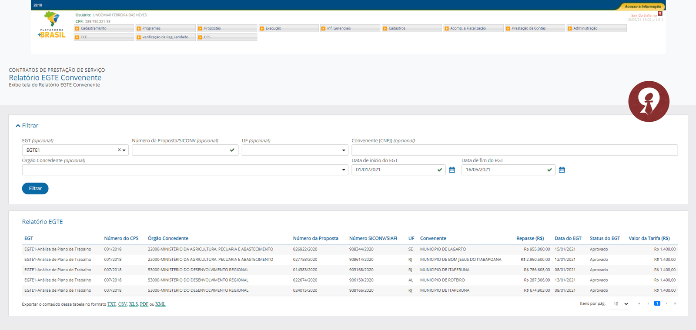Sort by EGT column header

[x=29, y=238]
